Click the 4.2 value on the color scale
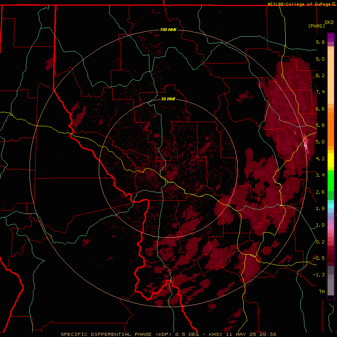Image resolution: width=337 pixels, height=337 pixels. (x=320, y=159)
